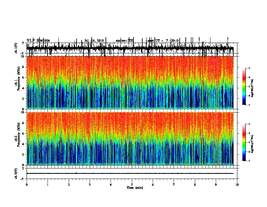
Task: Click the time axis tick label '8'
Action: point(195,185)
